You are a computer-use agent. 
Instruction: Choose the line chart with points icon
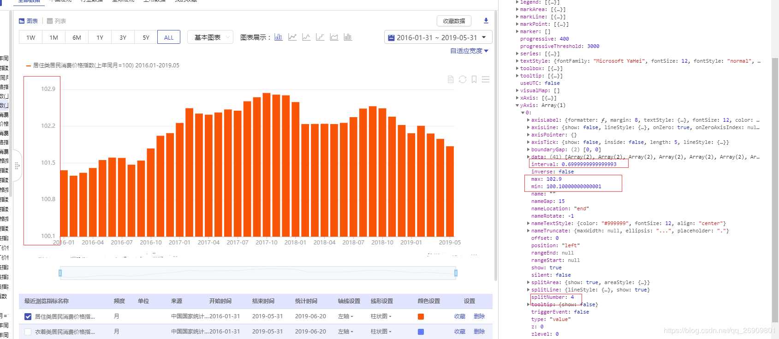(292, 37)
